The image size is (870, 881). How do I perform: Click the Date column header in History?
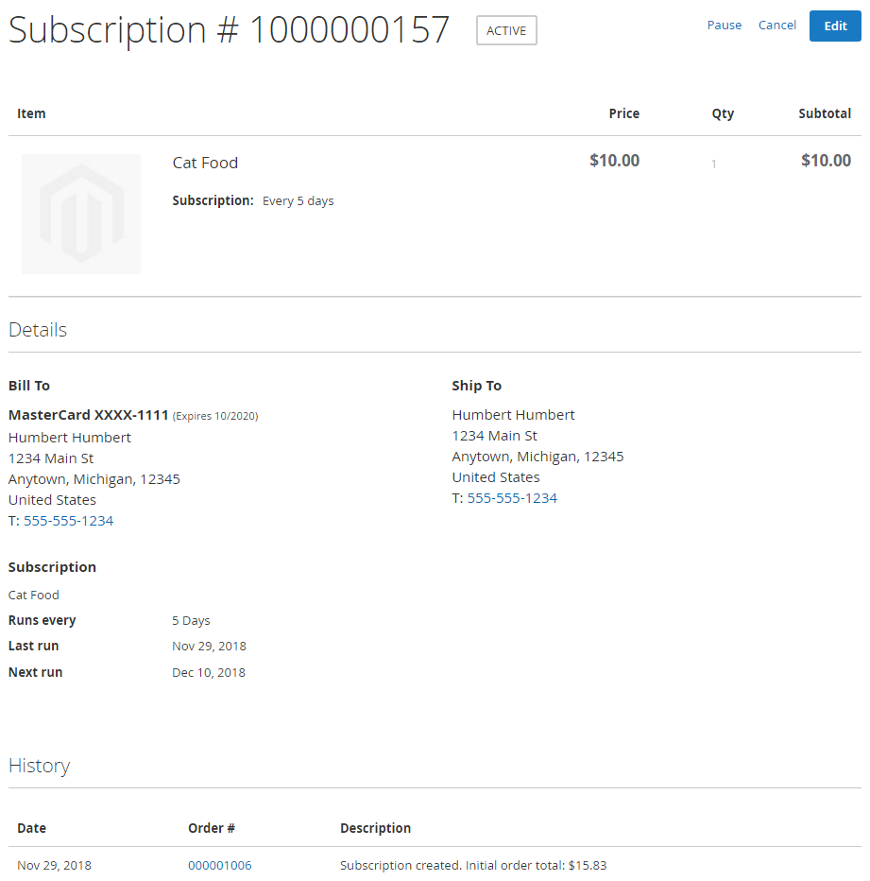32,828
